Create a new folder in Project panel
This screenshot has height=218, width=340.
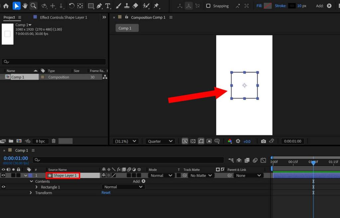pos(11,141)
